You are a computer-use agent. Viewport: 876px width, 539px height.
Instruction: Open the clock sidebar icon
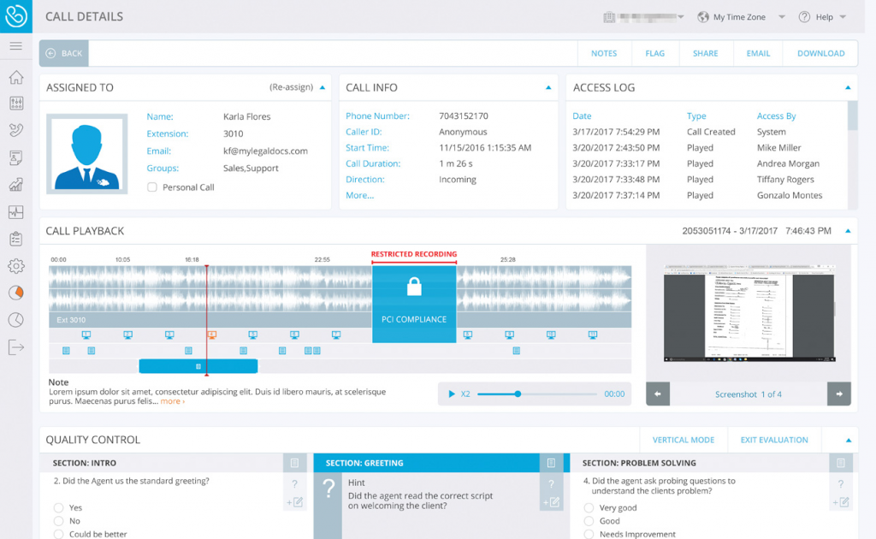pos(15,319)
